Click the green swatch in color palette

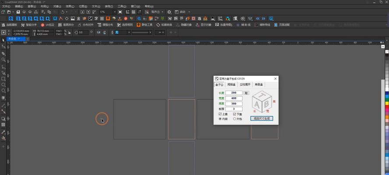387,100
